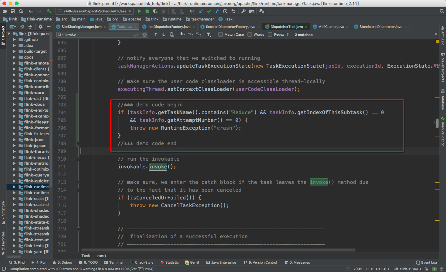
Task: Click the Git Update Project blue arrow
Action: tap(201, 11)
